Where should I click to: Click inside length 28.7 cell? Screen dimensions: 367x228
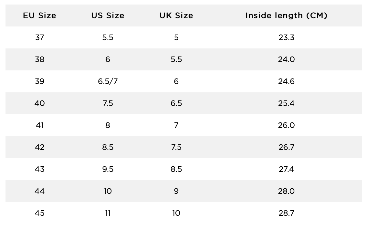tap(286, 213)
